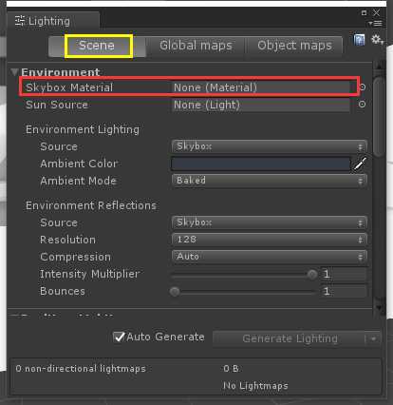The height and width of the screenshot is (405, 393).
Task: Click the Intensity Multiplier label
Action: tap(90, 274)
